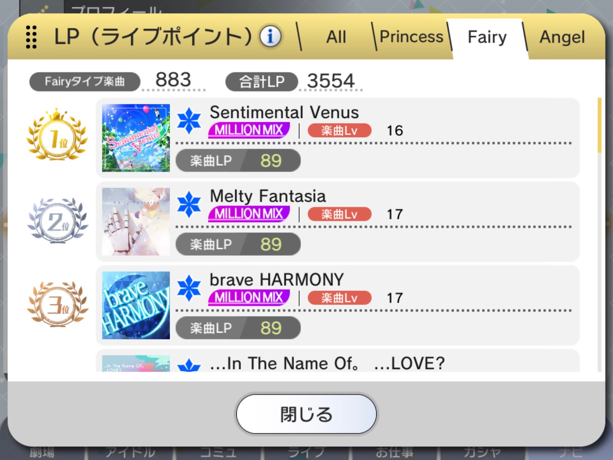
Task: Switch to the All tab
Action: (x=336, y=37)
